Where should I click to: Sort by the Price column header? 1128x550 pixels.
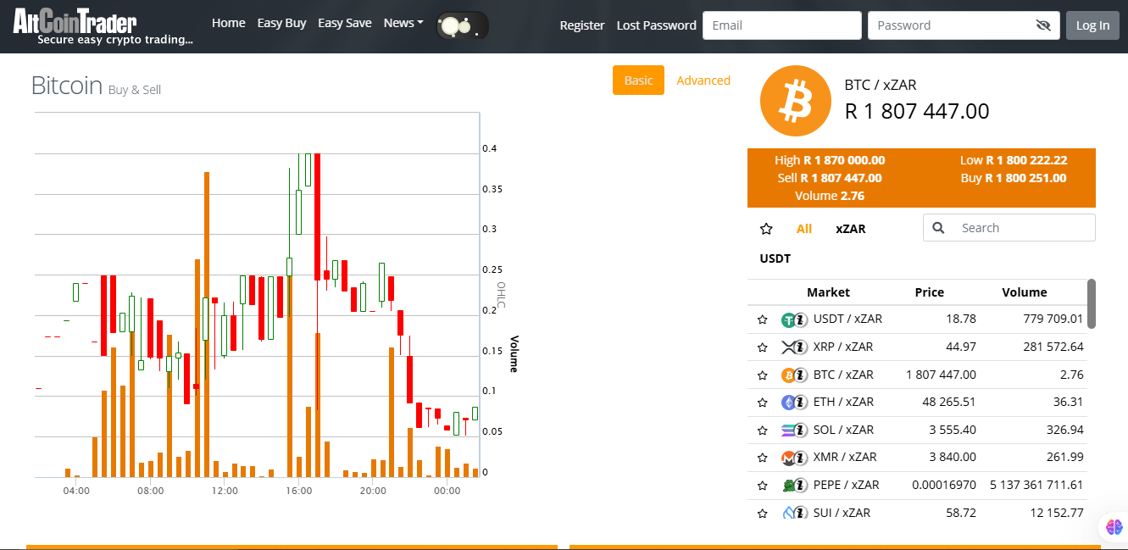point(930,292)
